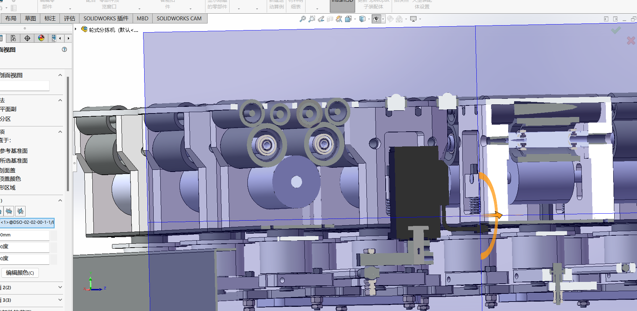Click the 编辑颜色(C) button

(20, 273)
